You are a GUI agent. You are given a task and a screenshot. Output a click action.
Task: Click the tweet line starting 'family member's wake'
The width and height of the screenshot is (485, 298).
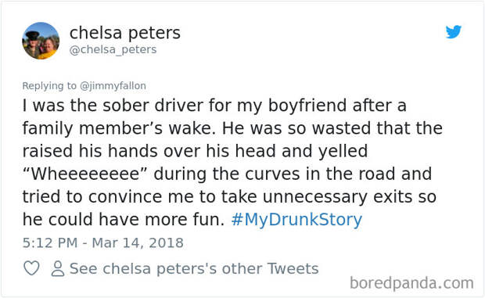click(x=232, y=128)
